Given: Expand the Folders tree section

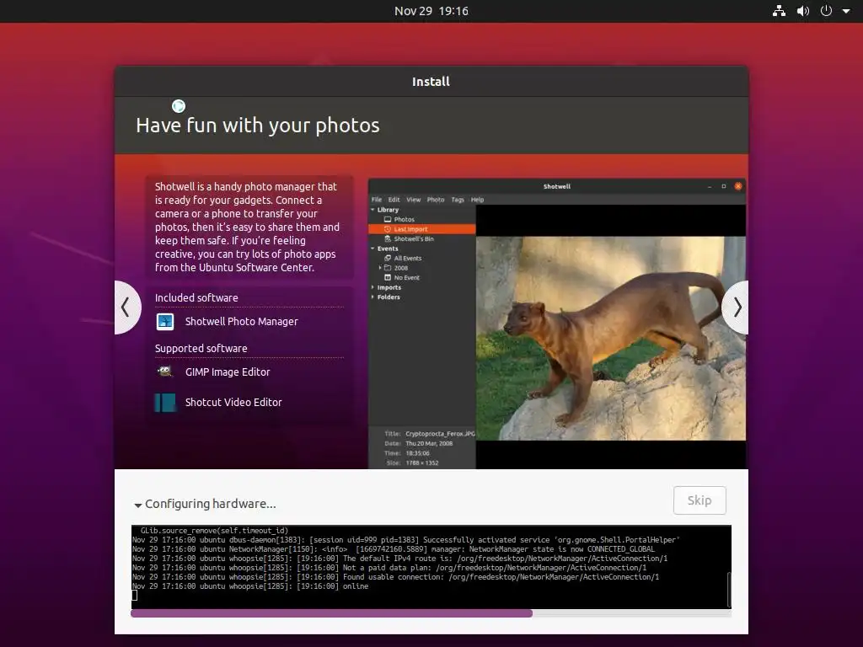Looking at the screenshot, I should point(373,297).
